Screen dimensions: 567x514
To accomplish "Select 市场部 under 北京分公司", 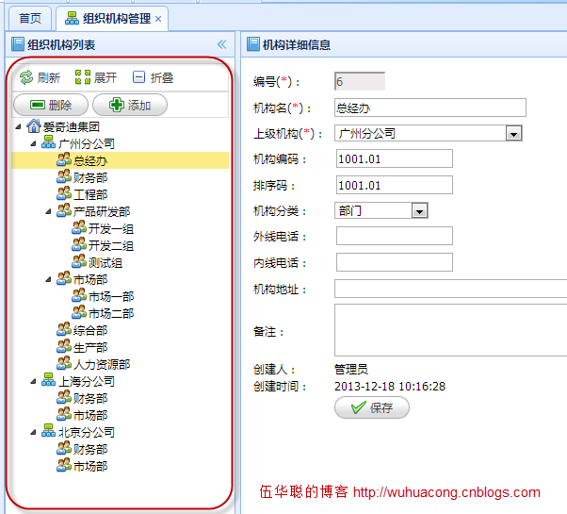I will 90,466.
